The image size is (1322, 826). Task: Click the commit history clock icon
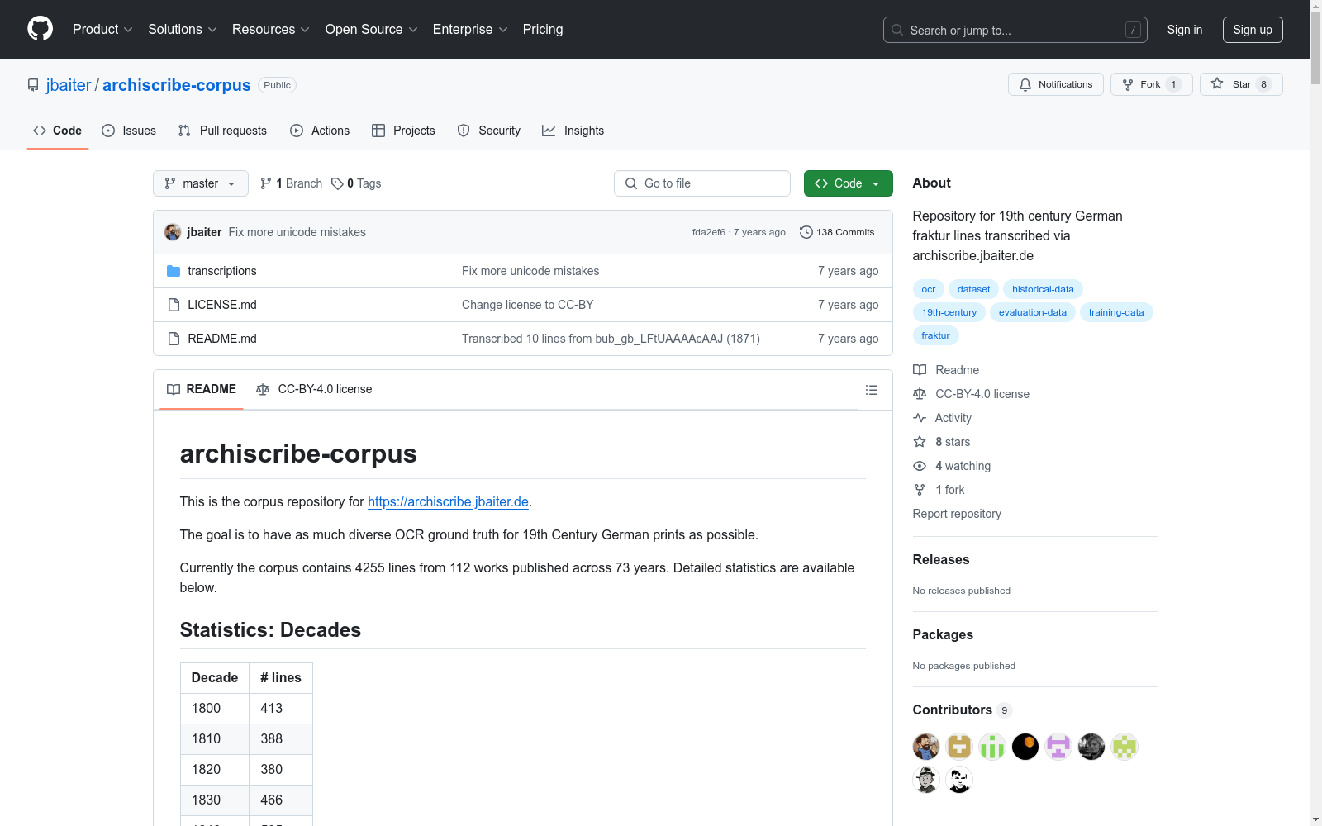tap(806, 232)
